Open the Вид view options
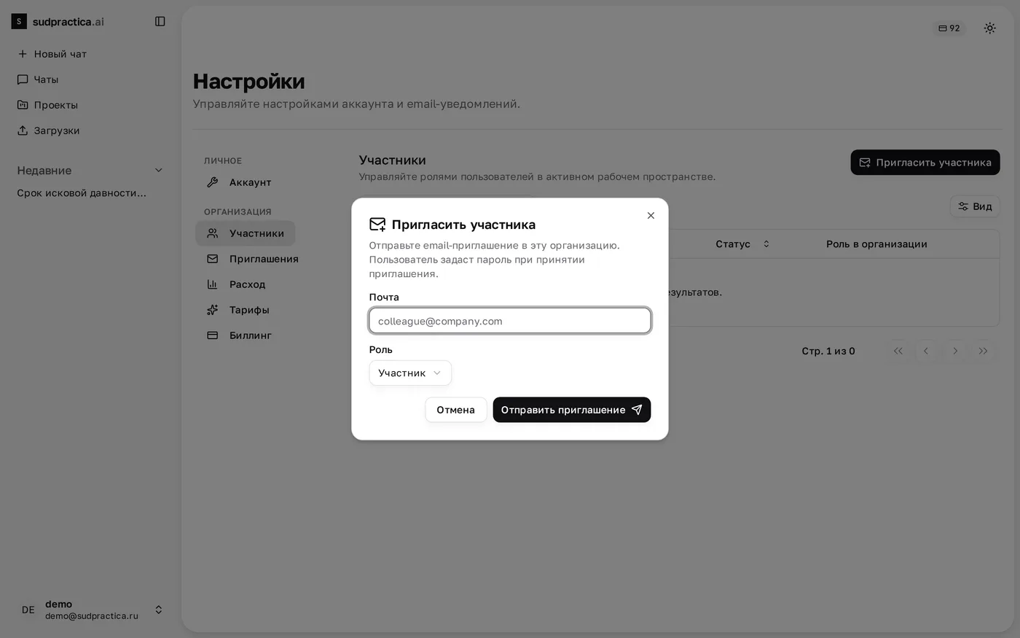The width and height of the screenshot is (1020, 638). 975,206
